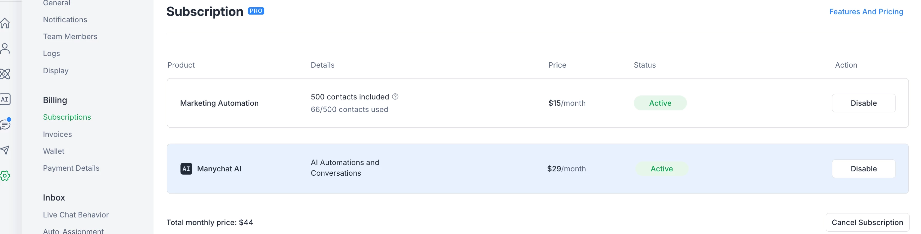The height and width of the screenshot is (234, 921).
Task: Disable the Marketing Automation product
Action: [863, 103]
